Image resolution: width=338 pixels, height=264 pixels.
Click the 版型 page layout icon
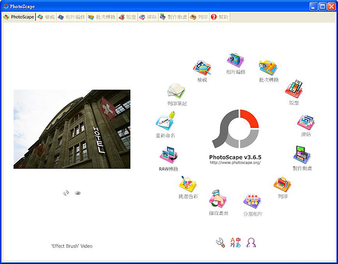(x=294, y=89)
